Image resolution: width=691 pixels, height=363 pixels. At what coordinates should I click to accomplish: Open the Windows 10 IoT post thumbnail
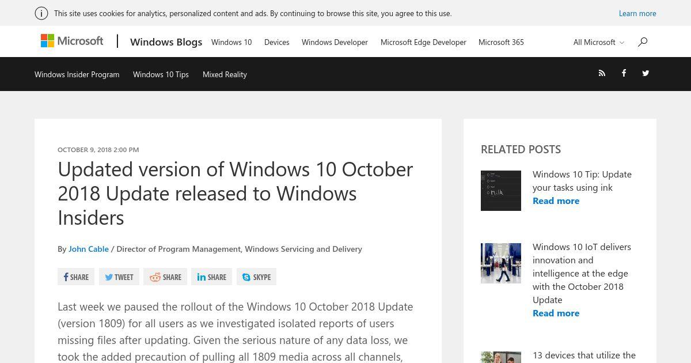tap(501, 263)
